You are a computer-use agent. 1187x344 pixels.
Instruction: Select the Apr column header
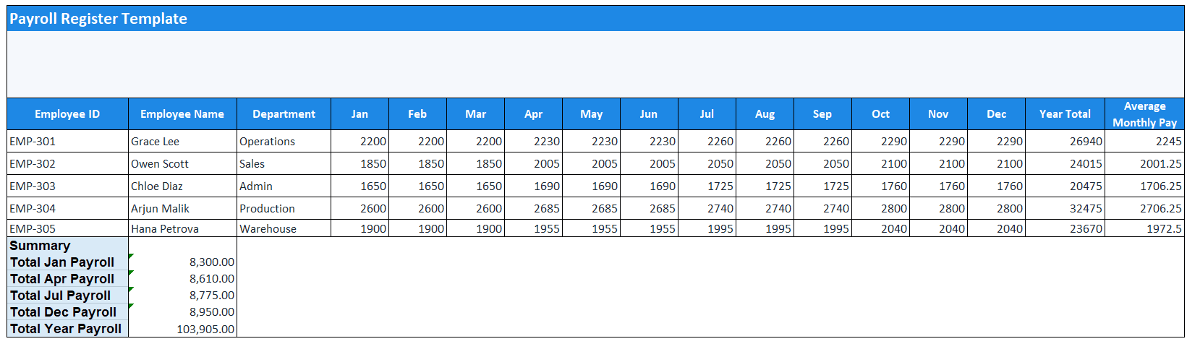[x=533, y=114]
